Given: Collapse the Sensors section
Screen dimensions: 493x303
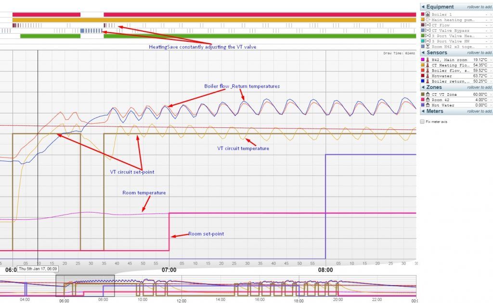Looking at the screenshot, I should tap(424, 52).
